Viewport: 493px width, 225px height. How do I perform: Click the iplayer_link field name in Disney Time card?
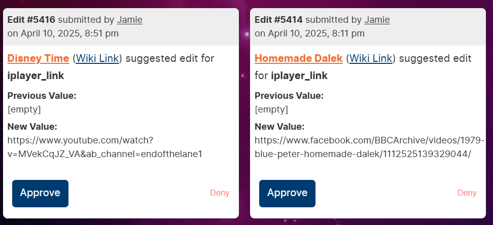pos(36,76)
